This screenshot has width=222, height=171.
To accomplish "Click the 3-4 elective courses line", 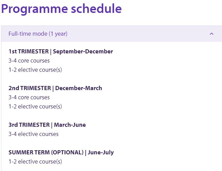I will (33, 134).
